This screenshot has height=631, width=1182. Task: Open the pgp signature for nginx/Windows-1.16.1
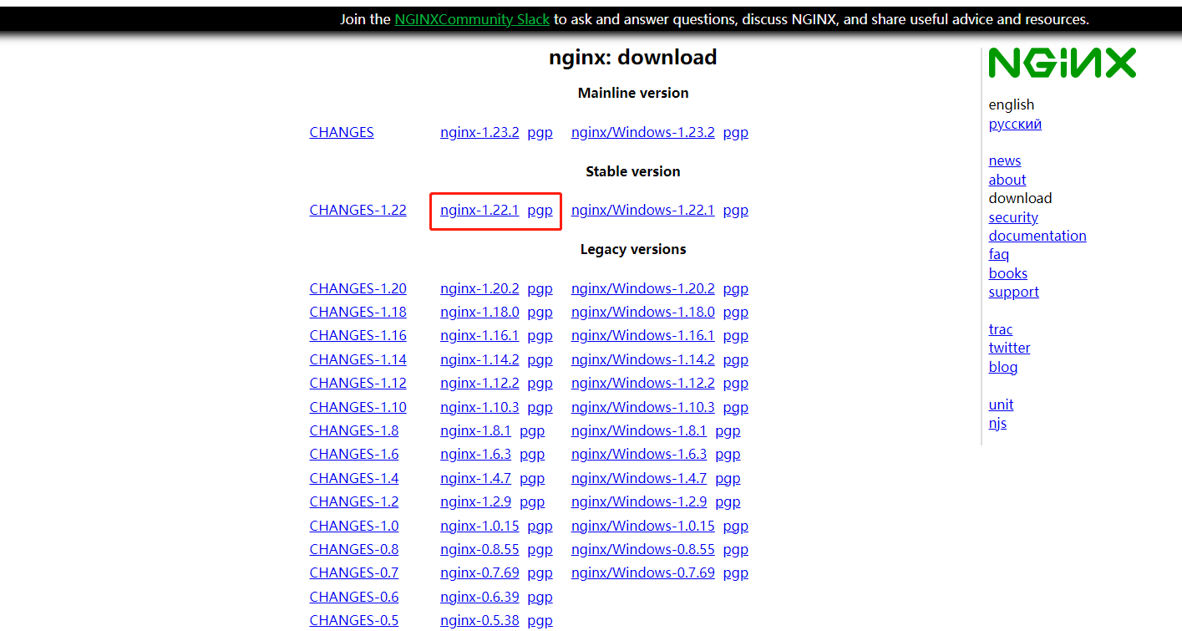(x=735, y=335)
